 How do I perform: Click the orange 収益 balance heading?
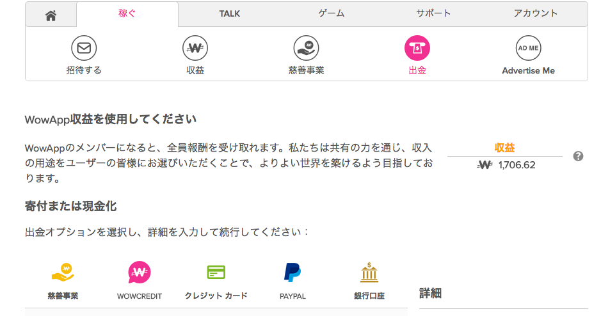[x=504, y=148]
